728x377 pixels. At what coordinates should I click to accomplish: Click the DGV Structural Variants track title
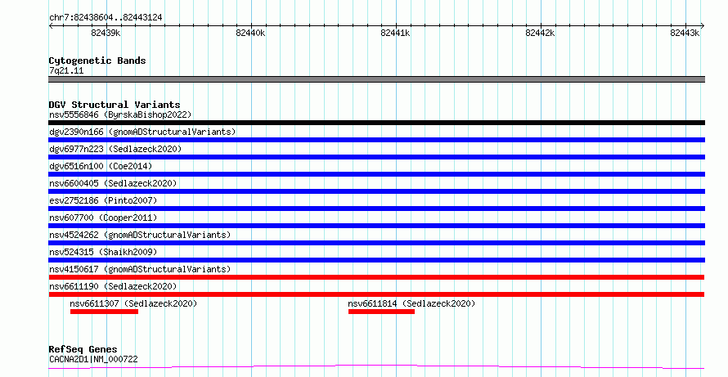click(115, 105)
